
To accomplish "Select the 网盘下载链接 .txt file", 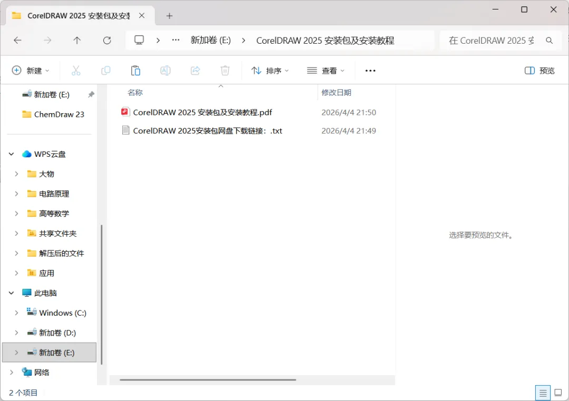I will [208, 131].
